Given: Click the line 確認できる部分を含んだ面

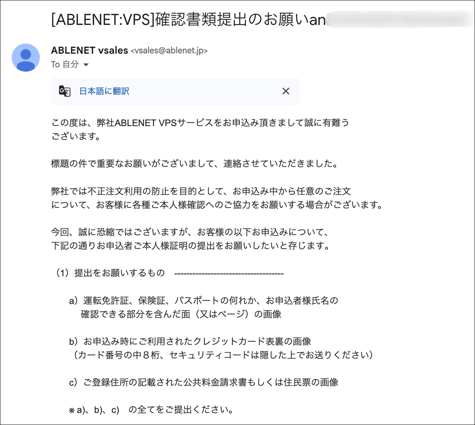Looking at the screenshot, I should [x=181, y=314].
